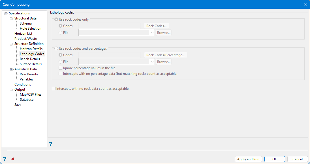Go to Bench Details in the tree
310x164 pixels.
(30, 59)
